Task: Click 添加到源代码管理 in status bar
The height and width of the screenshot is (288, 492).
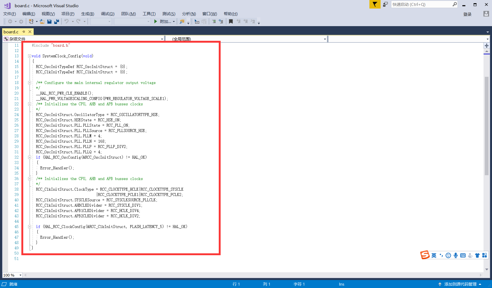Action: [x=460, y=284]
